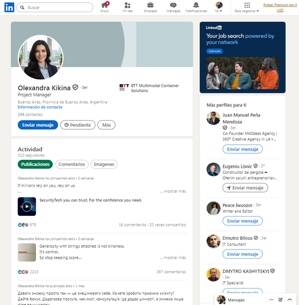
Task: Open the Notificaciones bell icon
Action: [x=196, y=5]
